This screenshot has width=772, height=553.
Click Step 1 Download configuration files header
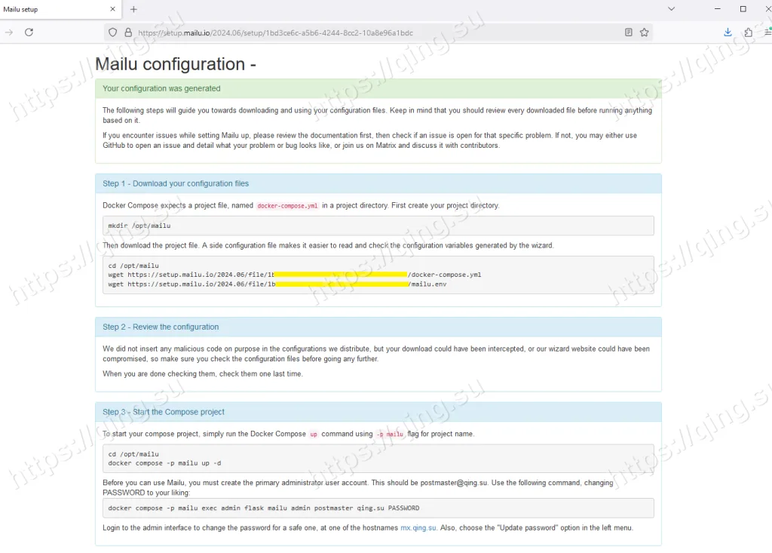(378, 183)
